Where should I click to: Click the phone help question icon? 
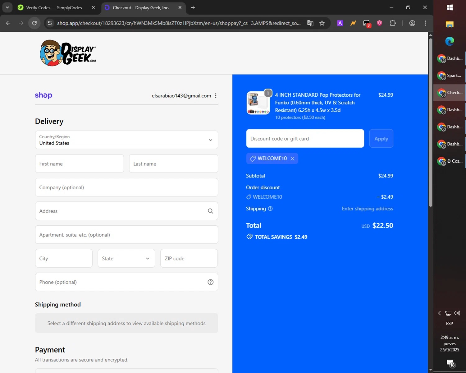210,282
